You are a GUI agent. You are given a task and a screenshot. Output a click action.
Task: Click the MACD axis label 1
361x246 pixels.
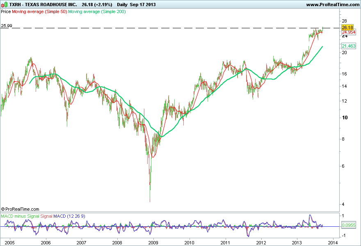click(x=343, y=216)
